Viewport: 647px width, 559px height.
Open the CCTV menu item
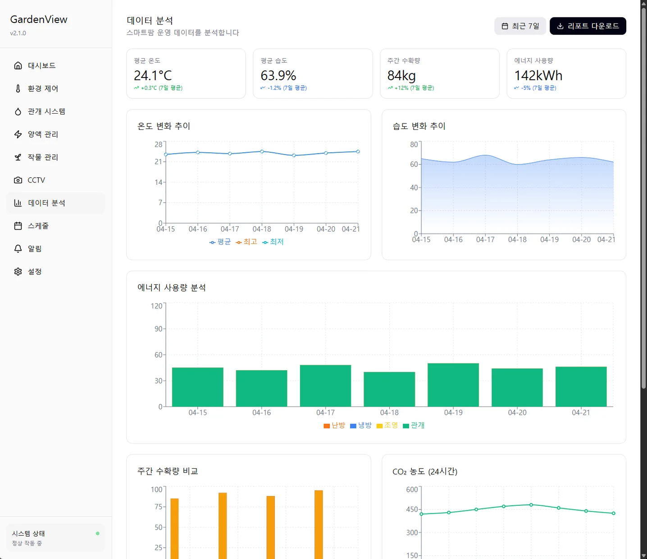[56, 180]
